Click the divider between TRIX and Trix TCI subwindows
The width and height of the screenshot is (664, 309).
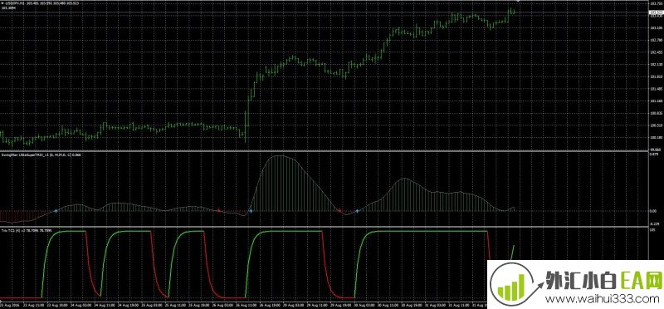coord(324,227)
